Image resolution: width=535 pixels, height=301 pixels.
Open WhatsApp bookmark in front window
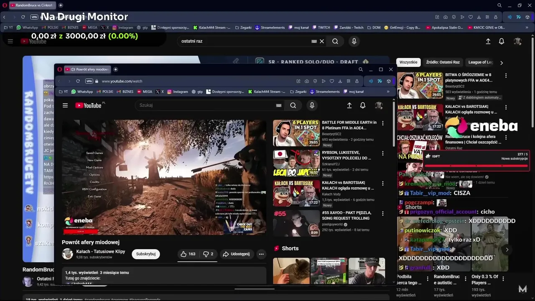(x=82, y=92)
